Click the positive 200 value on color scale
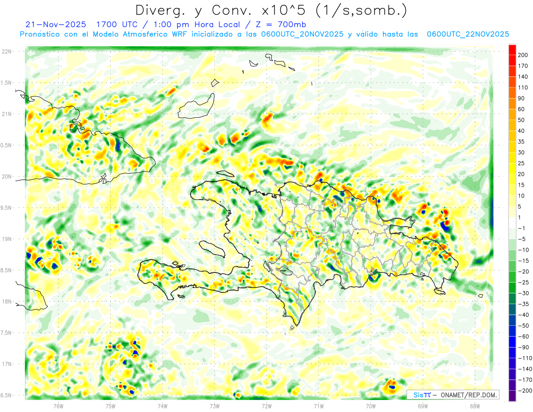Viewport: 533px width, 412px height. [x=522, y=55]
